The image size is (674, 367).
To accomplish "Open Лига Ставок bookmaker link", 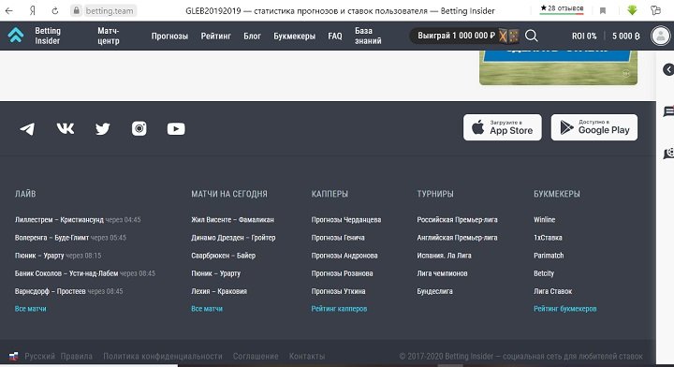I will point(553,291).
